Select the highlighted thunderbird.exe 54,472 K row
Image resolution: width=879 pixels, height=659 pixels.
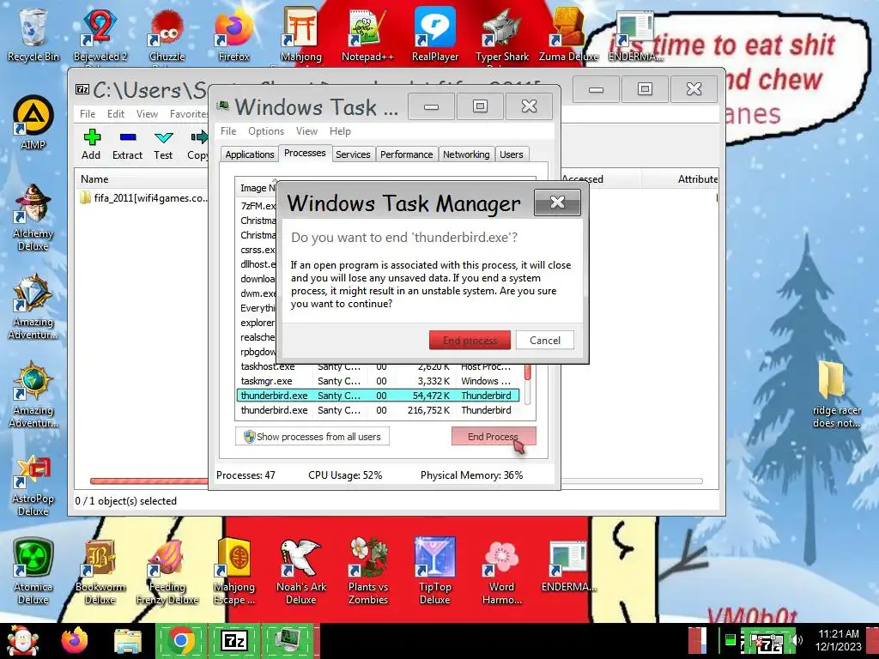(x=379, y=396)
